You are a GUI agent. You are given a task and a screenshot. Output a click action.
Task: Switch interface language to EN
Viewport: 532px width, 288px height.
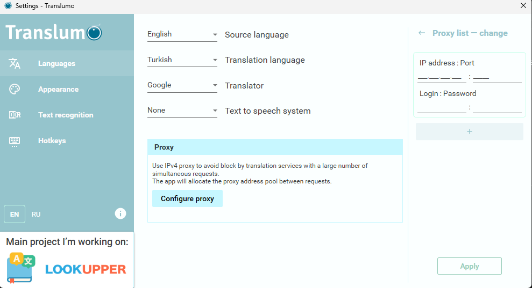coord(15,214)
